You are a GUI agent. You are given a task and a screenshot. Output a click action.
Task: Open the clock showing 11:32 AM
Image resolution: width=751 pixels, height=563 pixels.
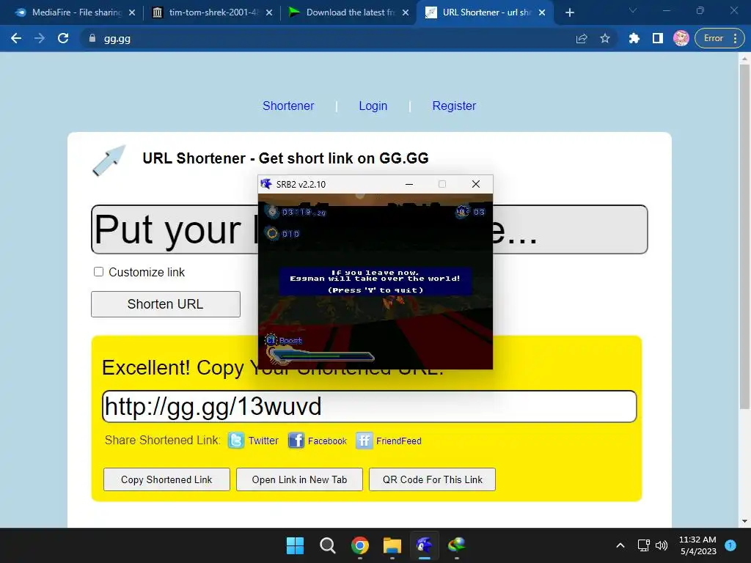coord(697,545)
